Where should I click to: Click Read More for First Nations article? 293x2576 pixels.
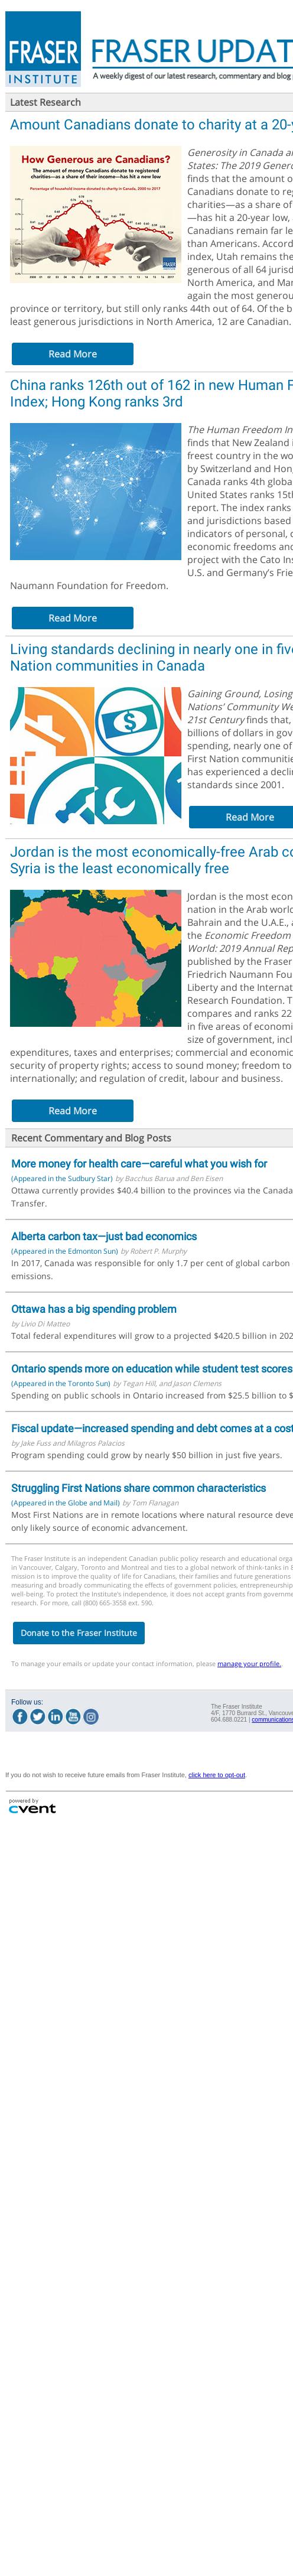[x=241, y=817]
